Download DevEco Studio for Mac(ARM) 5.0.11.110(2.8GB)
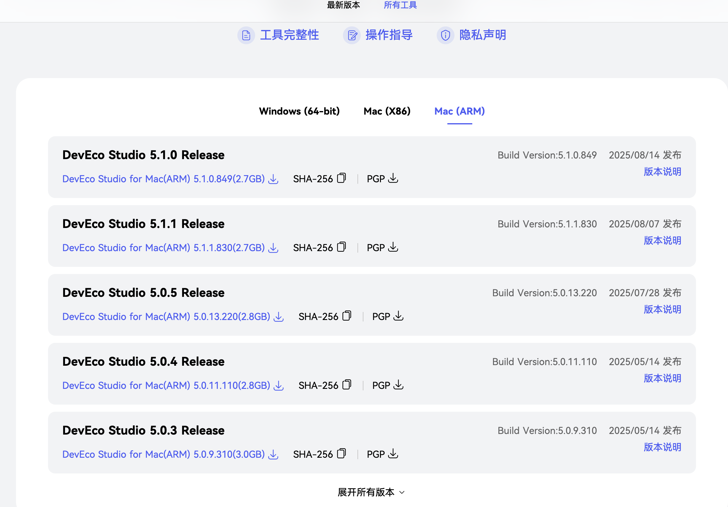Screen dimensions: 728x507 pos(166,386)
